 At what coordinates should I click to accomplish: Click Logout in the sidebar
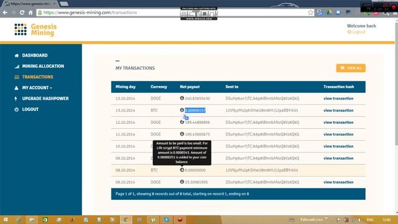[30, 110]
